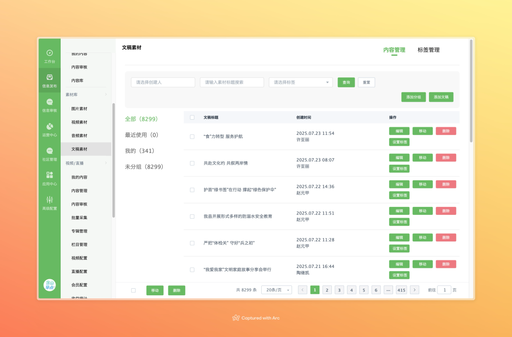Image resolution: width=512 pixels, height=337 pixels.
Task: Delete the 共赴文化约 共叙两岸情 article
Action: 446,158
